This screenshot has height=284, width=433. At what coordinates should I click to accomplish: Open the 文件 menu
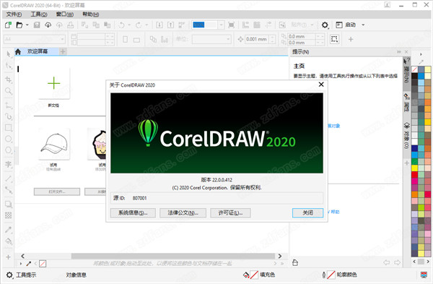tap(14, 14)
